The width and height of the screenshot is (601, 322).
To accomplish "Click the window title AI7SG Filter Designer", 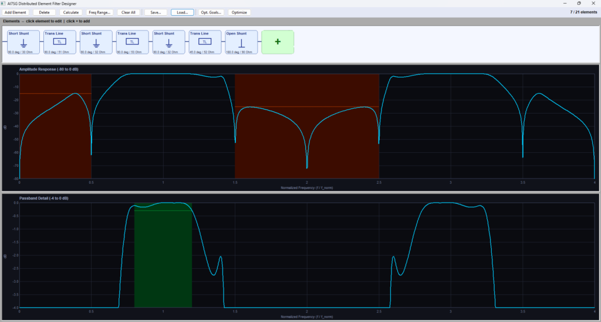I will tap(42, 4).
